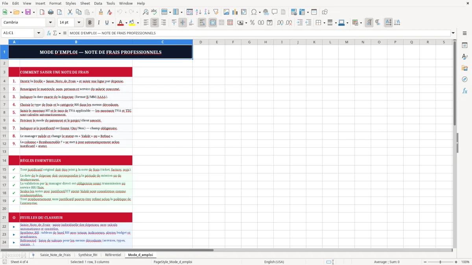Clear direct formatting
The height and width of the screenshot is (265, 472).
pyautogui.click(x=109, y=12)
